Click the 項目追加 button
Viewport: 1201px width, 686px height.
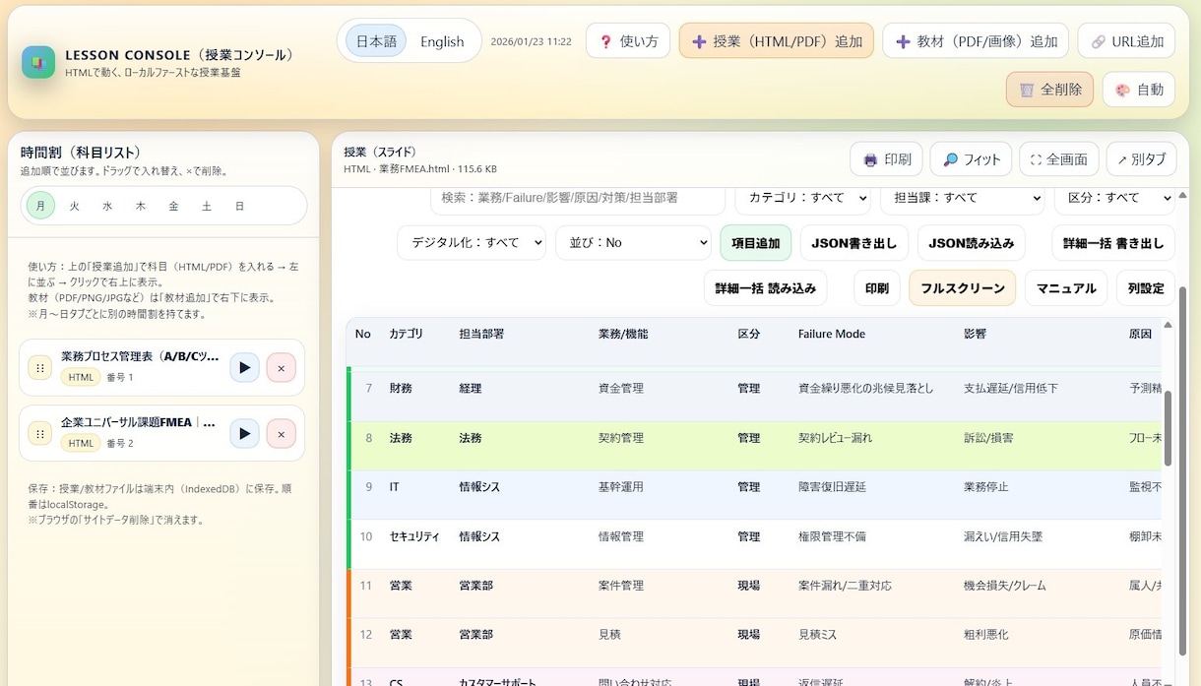(x=755, y=243)
